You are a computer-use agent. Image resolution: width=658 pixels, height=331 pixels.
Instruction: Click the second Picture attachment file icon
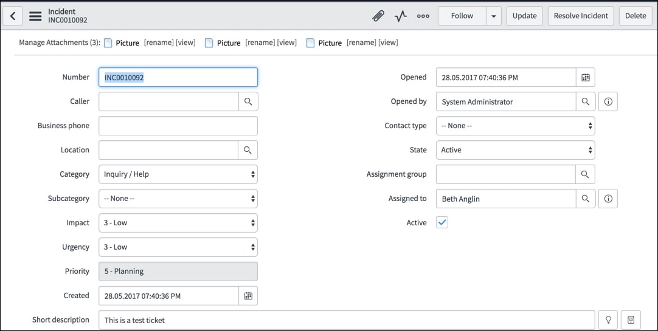(209, 43)
